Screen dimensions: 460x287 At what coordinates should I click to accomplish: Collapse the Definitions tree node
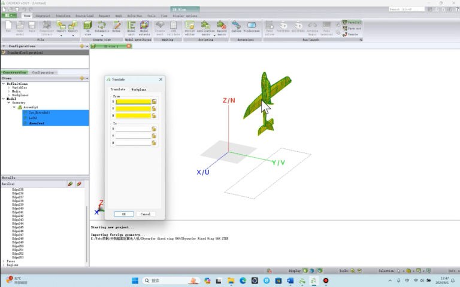coord(4,84)
